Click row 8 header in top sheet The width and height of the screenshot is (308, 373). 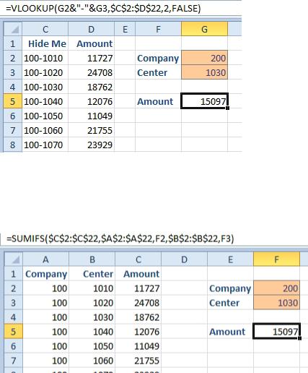pyautogui.click(x=13, y=145)
